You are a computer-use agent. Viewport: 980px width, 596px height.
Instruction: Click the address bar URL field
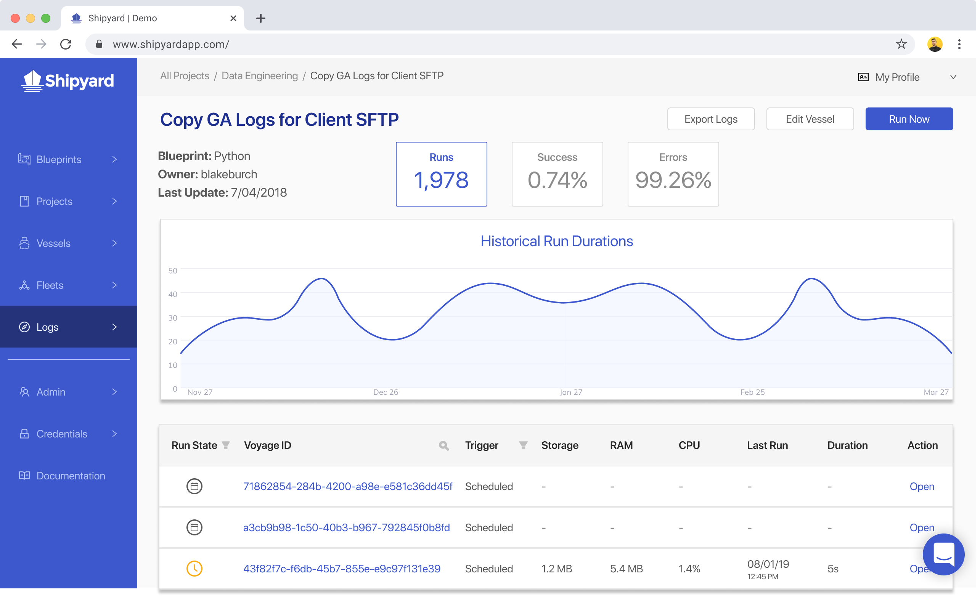[500, 44]
